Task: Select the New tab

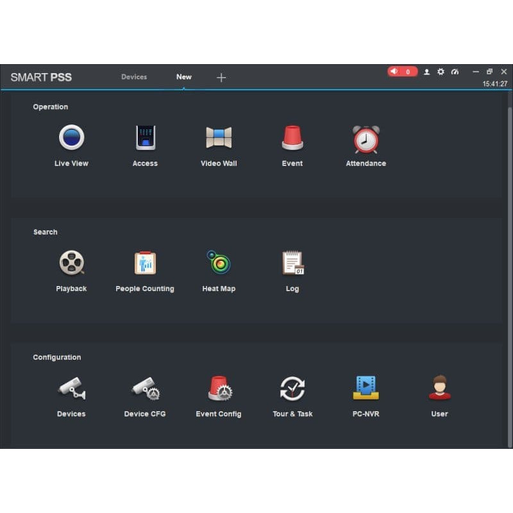Action: click(184, 77)
